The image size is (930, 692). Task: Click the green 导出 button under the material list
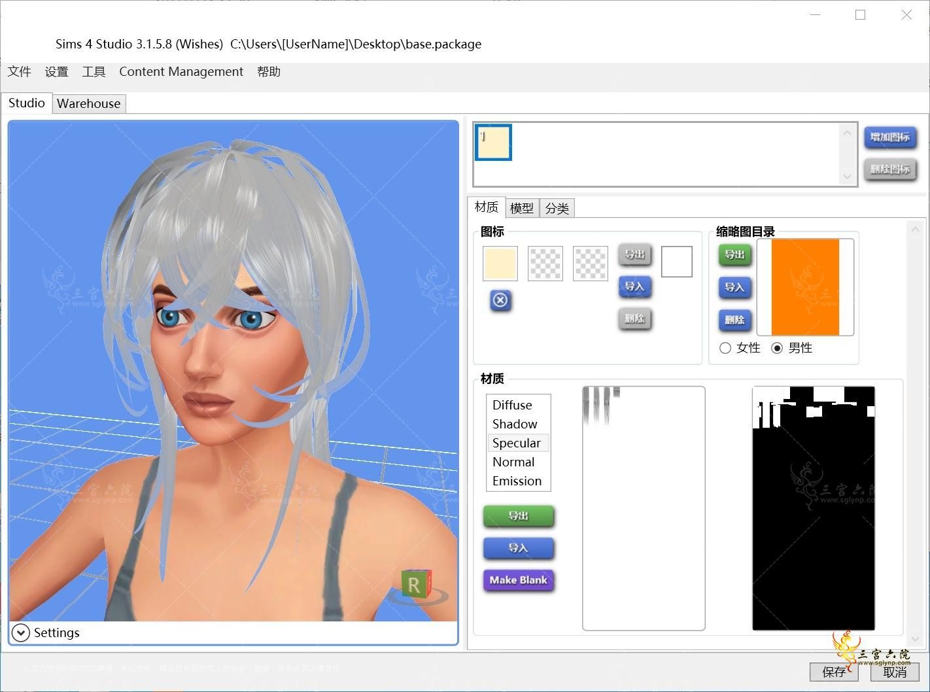[519, 516]
